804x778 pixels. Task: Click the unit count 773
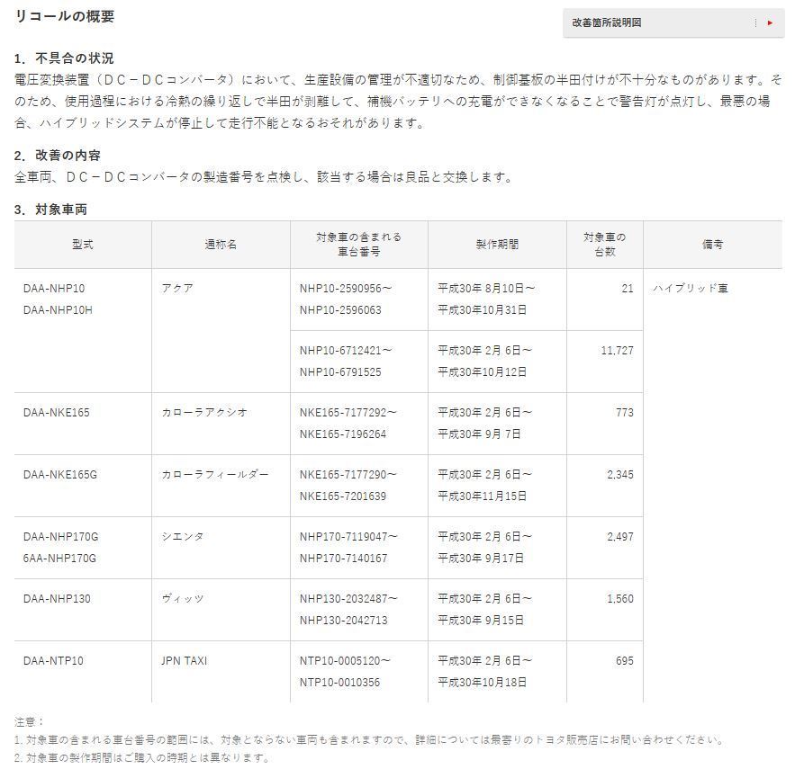tap(625, 412)
